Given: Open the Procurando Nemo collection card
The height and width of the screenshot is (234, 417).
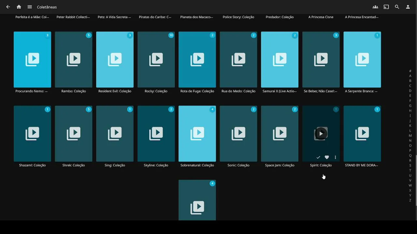Looking at the screenshot, I should click(x=32, y=59).
